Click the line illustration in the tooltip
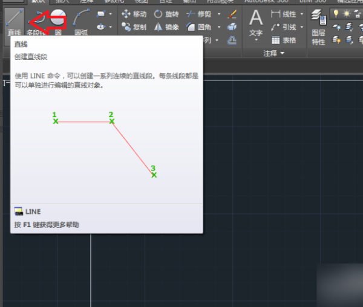363x307 pixels. click(105, 145)
